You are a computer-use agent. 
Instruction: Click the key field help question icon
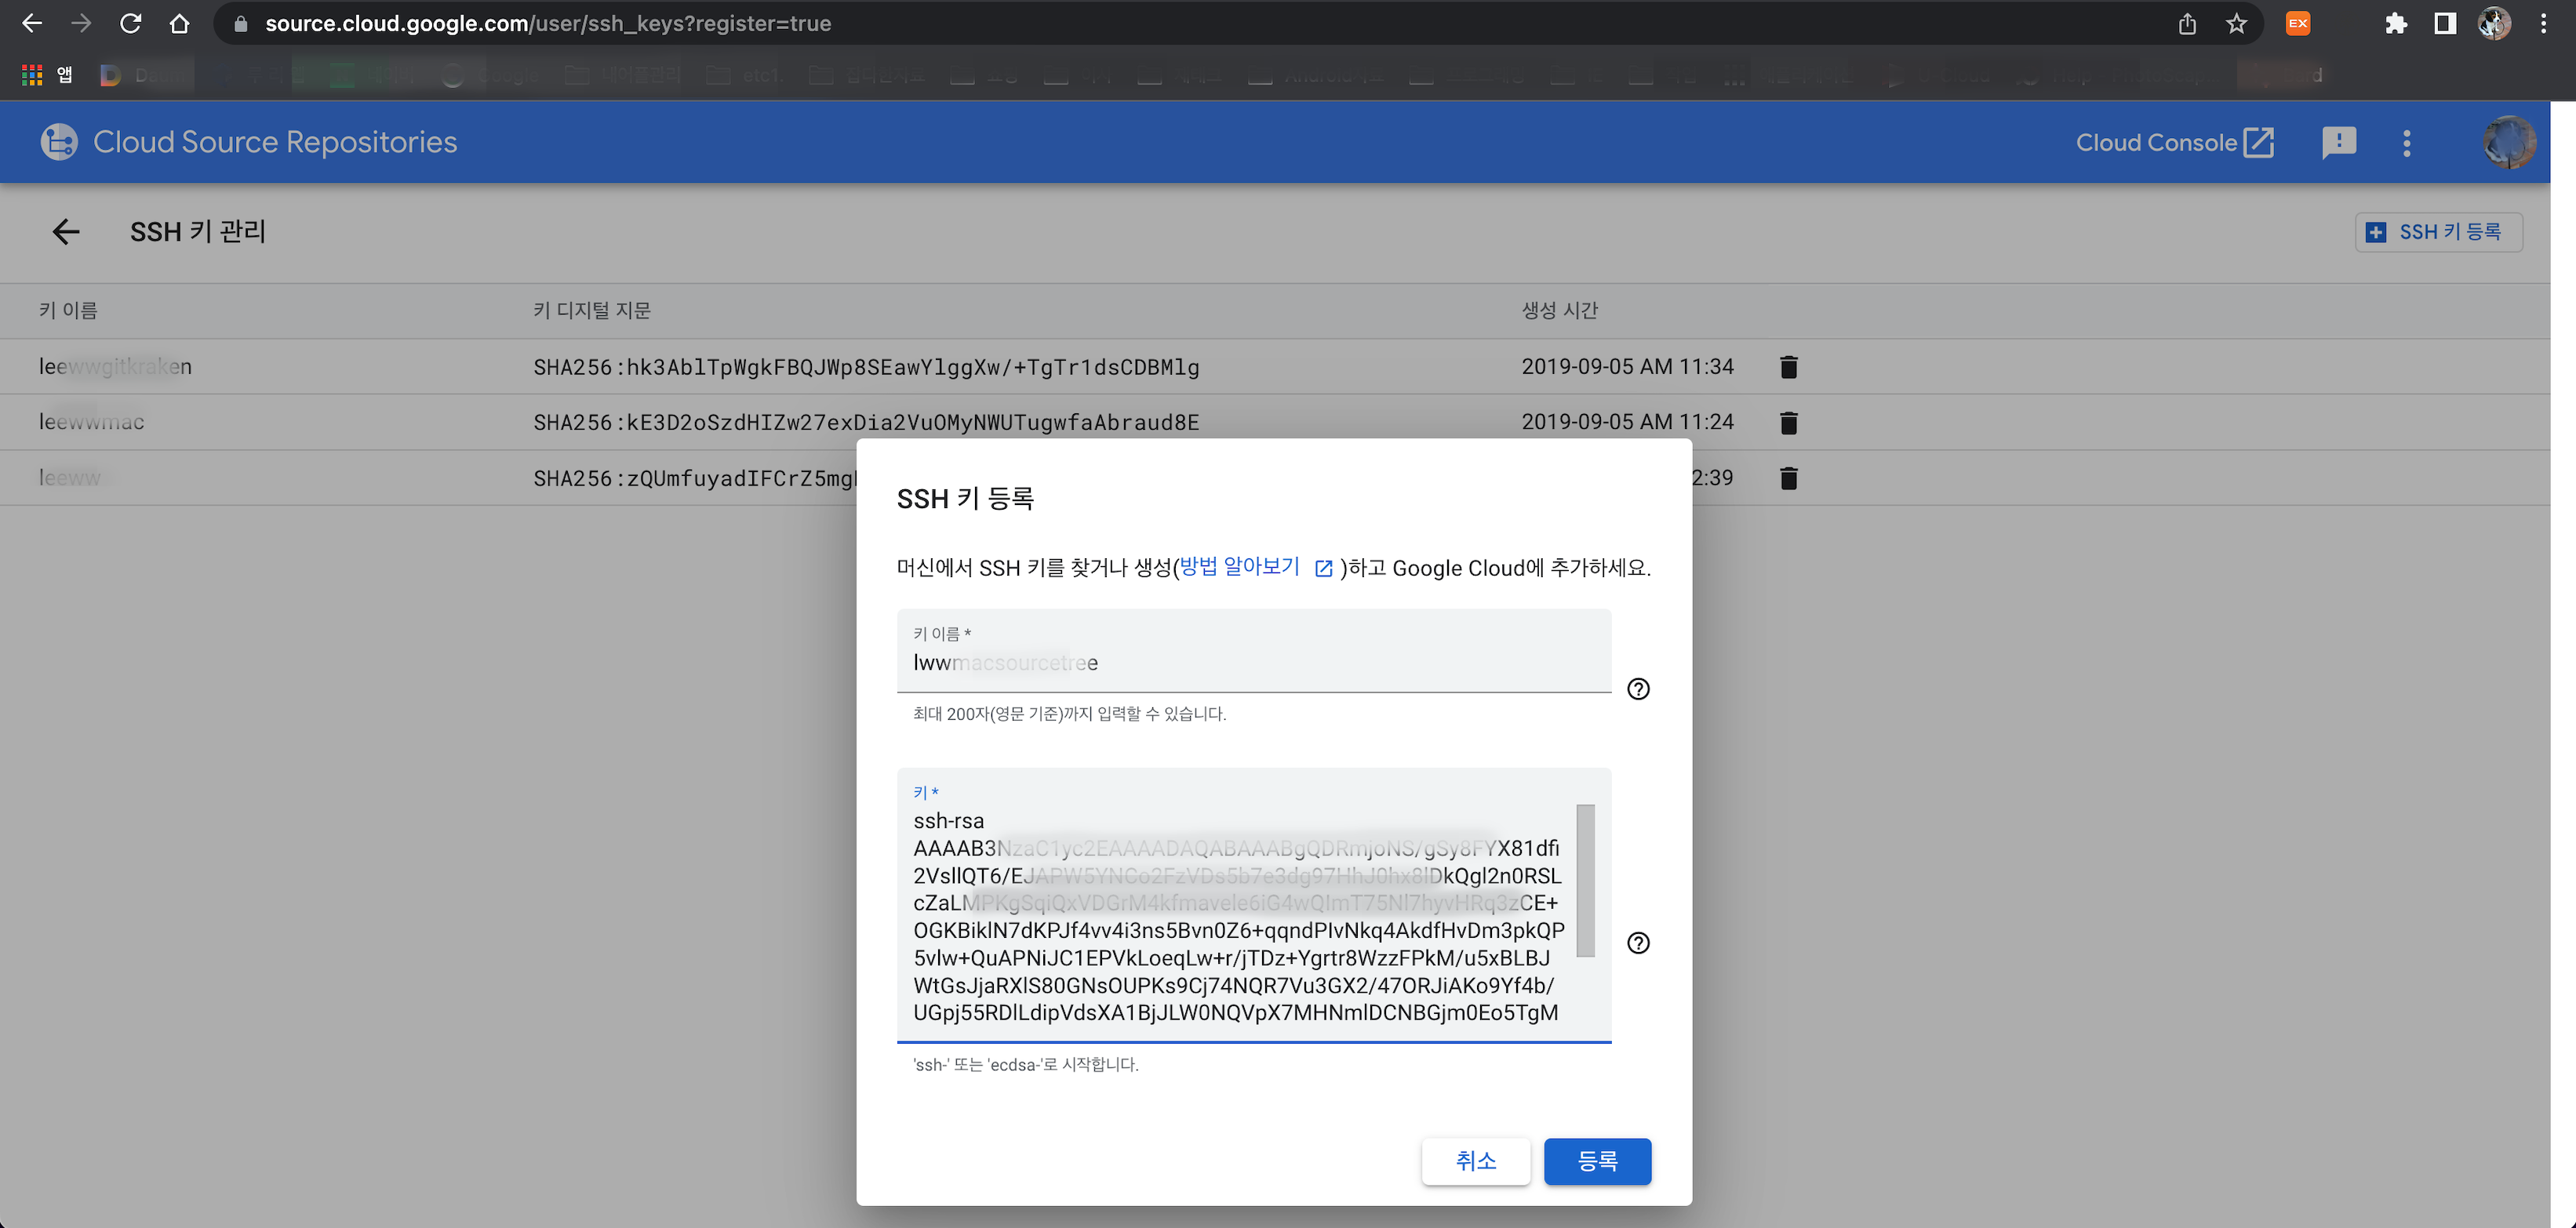pyautogui.click(x=1638, y=943)
